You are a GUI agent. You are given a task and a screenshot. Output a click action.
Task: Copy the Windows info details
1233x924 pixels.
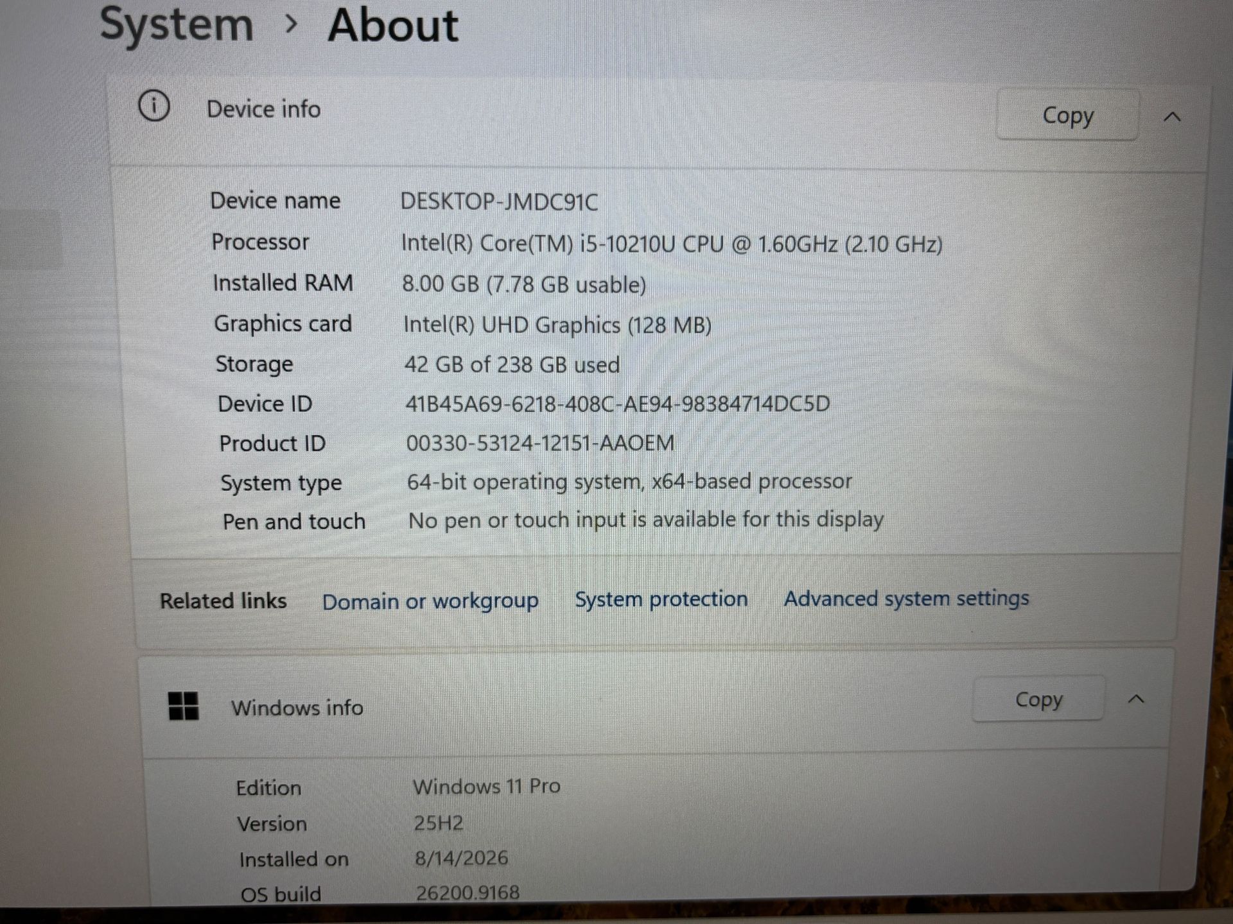1038,699
